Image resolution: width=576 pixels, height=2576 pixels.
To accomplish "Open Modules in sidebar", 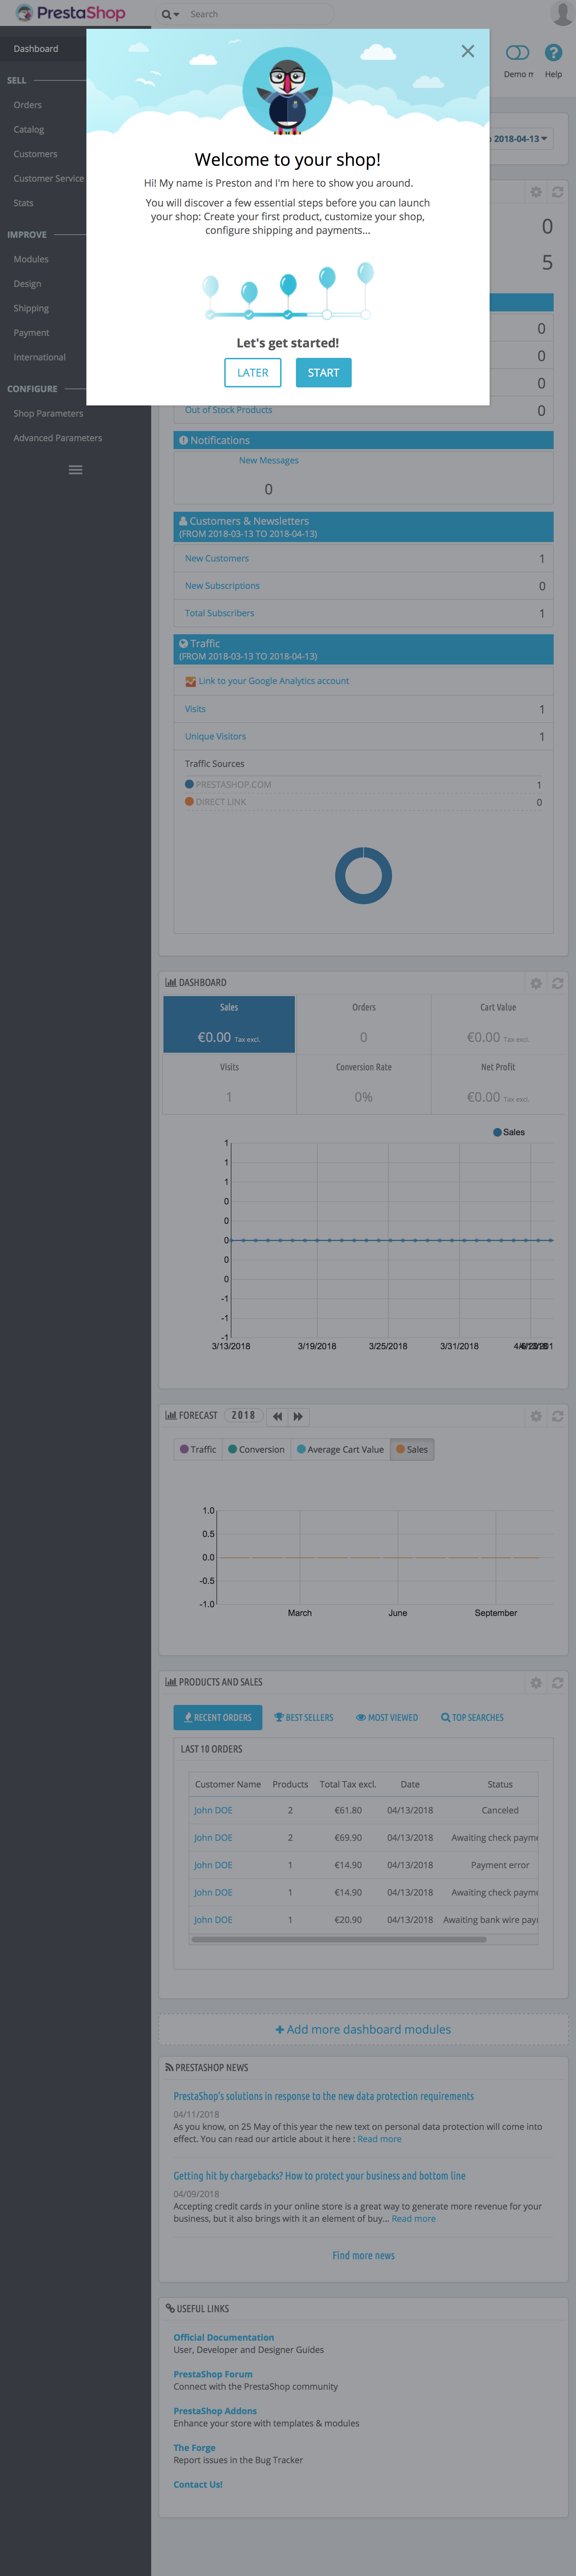I will [x=31, y=259].
